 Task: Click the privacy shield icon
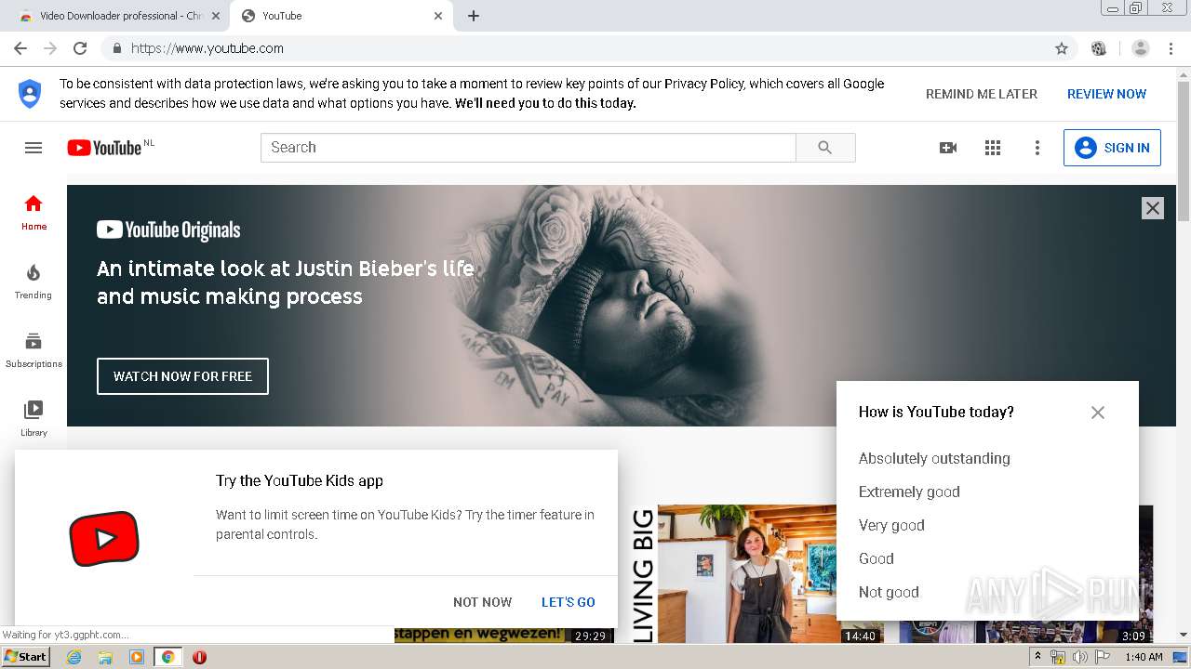(30, 93)
